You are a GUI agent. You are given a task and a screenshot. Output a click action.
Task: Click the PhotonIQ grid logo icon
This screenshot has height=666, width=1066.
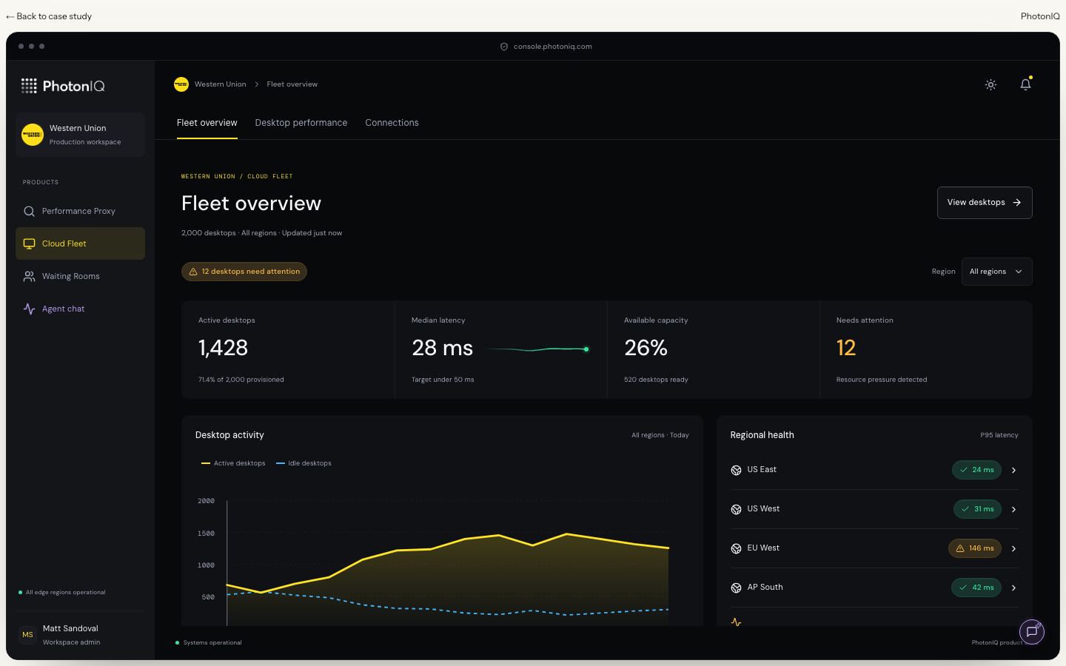(29, 86)
